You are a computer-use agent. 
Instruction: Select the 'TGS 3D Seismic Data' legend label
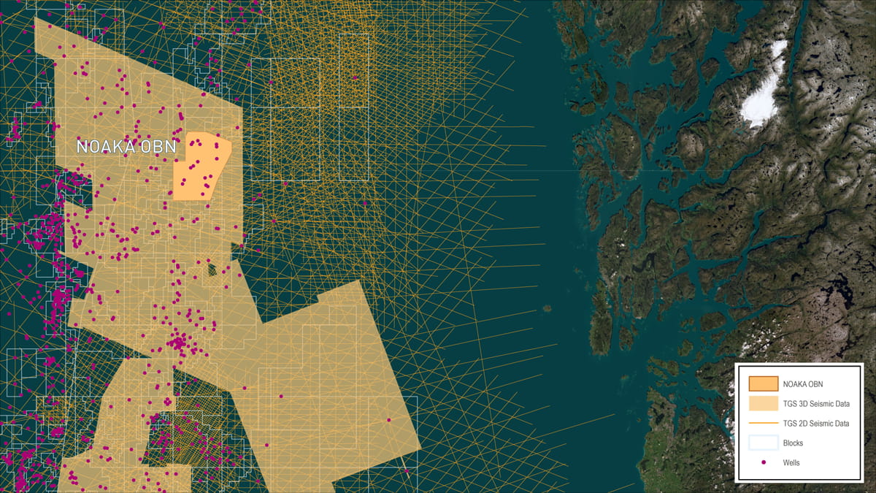[x=816, y=403]
